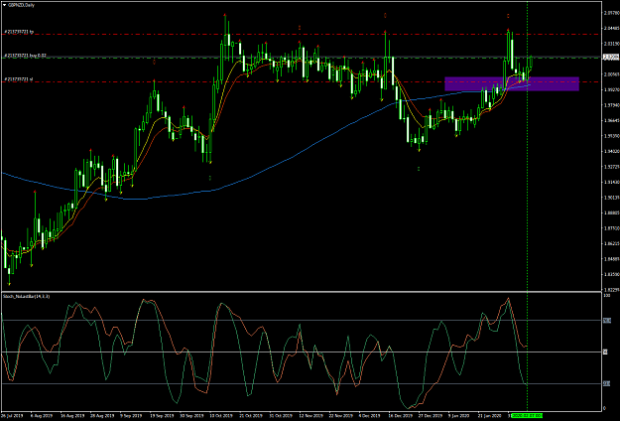Image resolution: width=620 pixels, height=421 pixels.
Task: Click the 26 Jul 2019 date on time axis
Action: tap(10, 416)
